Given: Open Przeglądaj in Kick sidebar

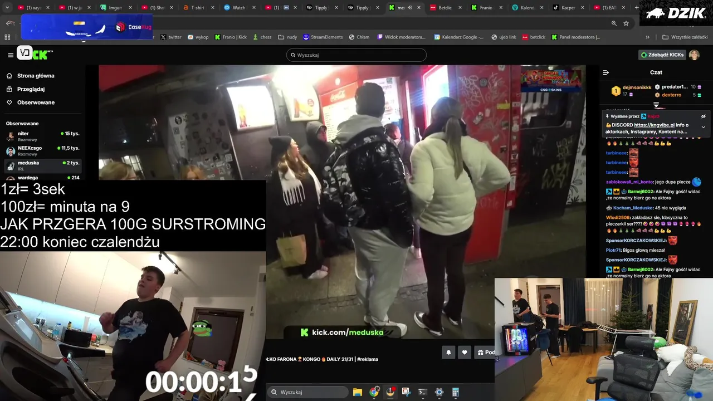Looking at the screenshot, I should click(31, 89).
